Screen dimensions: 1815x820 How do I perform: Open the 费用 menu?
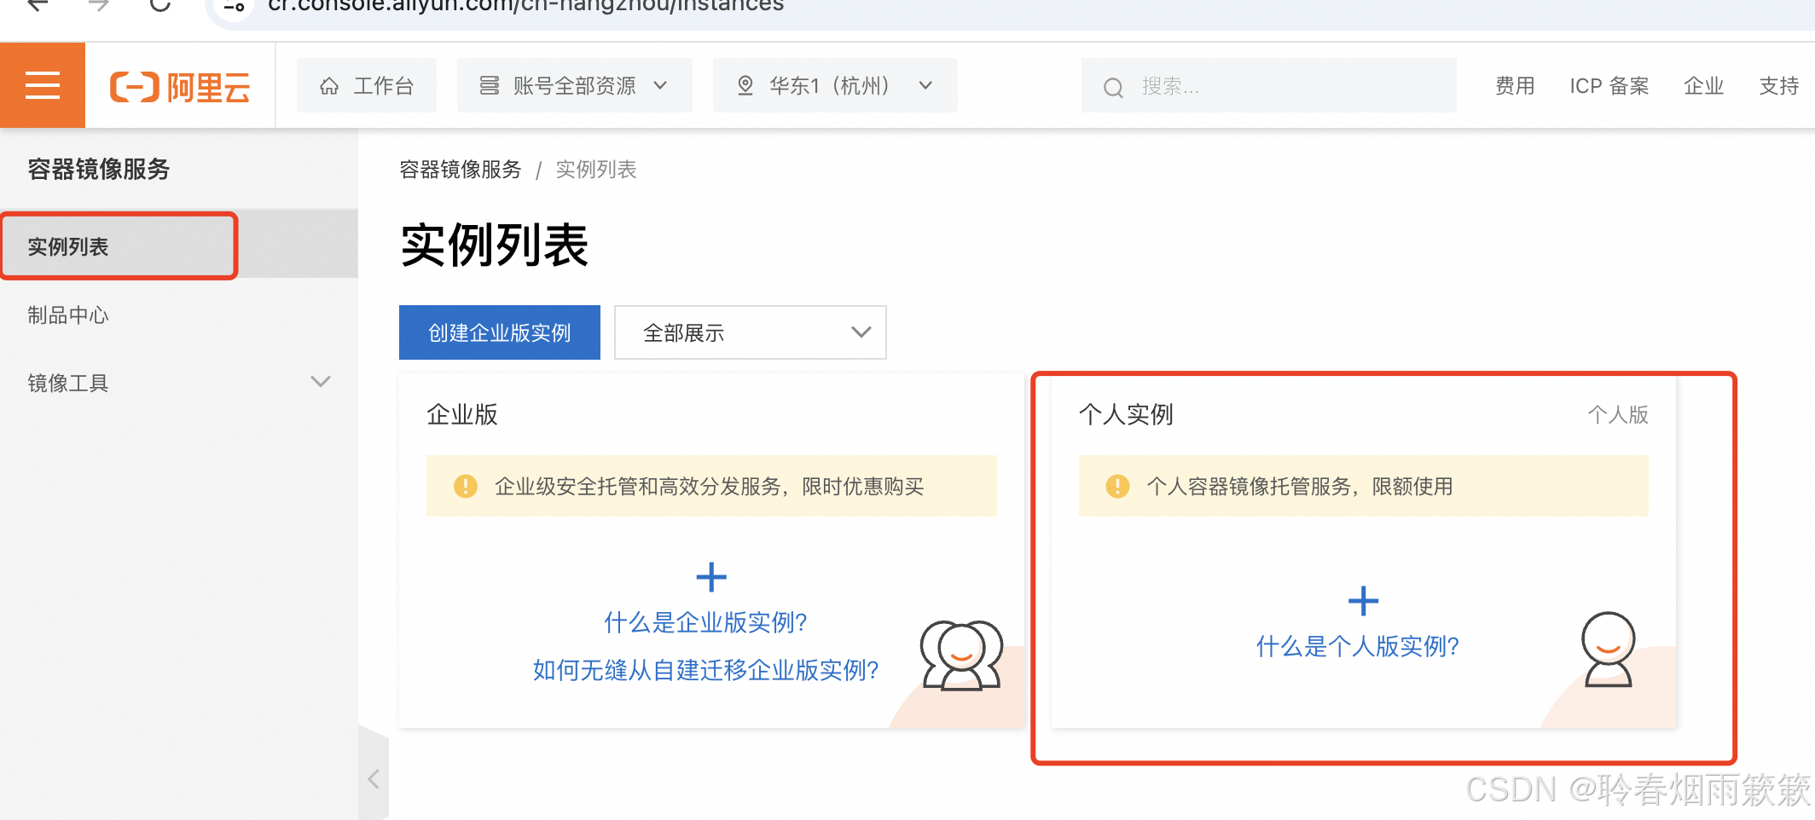(1515, 86)
